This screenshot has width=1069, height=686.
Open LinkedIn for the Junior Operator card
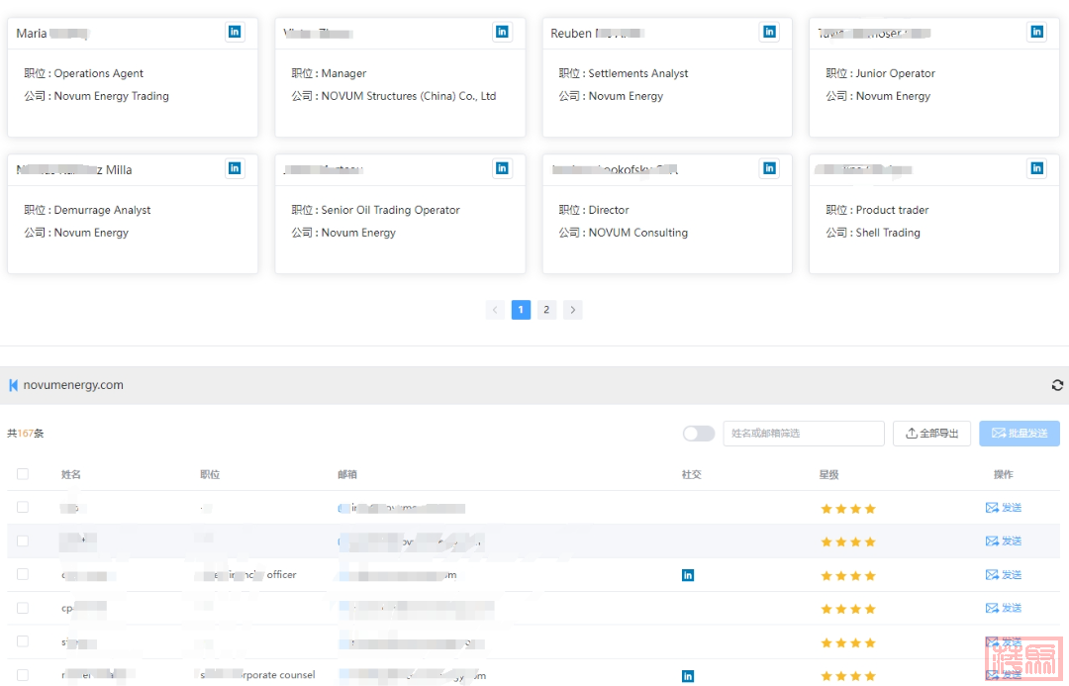(1036, 32)
